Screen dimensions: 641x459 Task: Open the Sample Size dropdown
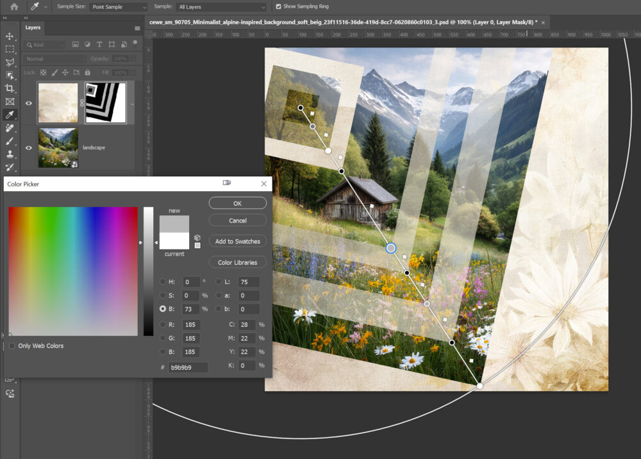[x=118, y=7]
